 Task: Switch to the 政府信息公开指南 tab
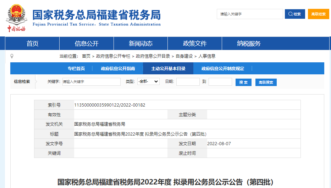(118, 68)
